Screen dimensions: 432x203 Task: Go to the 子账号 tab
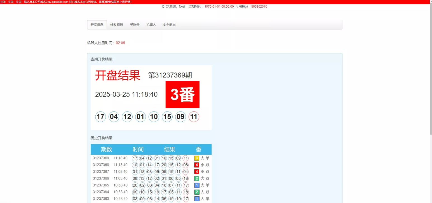(135, 25)
